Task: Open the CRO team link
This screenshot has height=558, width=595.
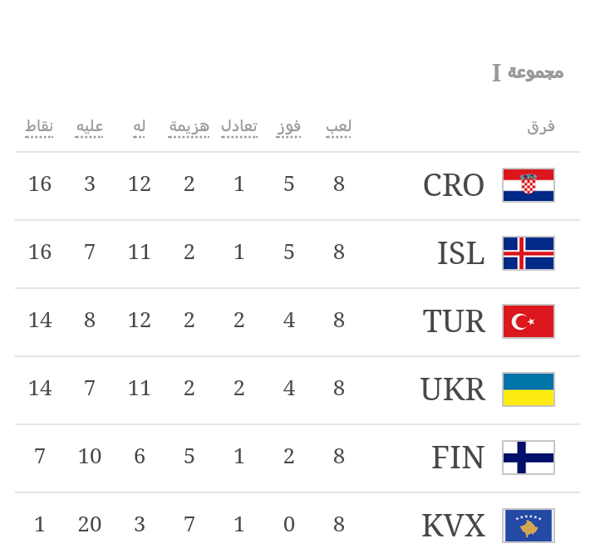Action: pos(454,185)
